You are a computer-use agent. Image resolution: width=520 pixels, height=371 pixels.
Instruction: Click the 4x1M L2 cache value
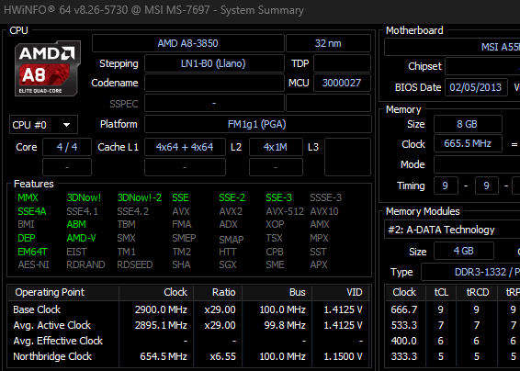276,147
